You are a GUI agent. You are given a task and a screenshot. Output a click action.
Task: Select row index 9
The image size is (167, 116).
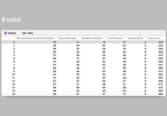pyautogui.click(x=83, y=71)
